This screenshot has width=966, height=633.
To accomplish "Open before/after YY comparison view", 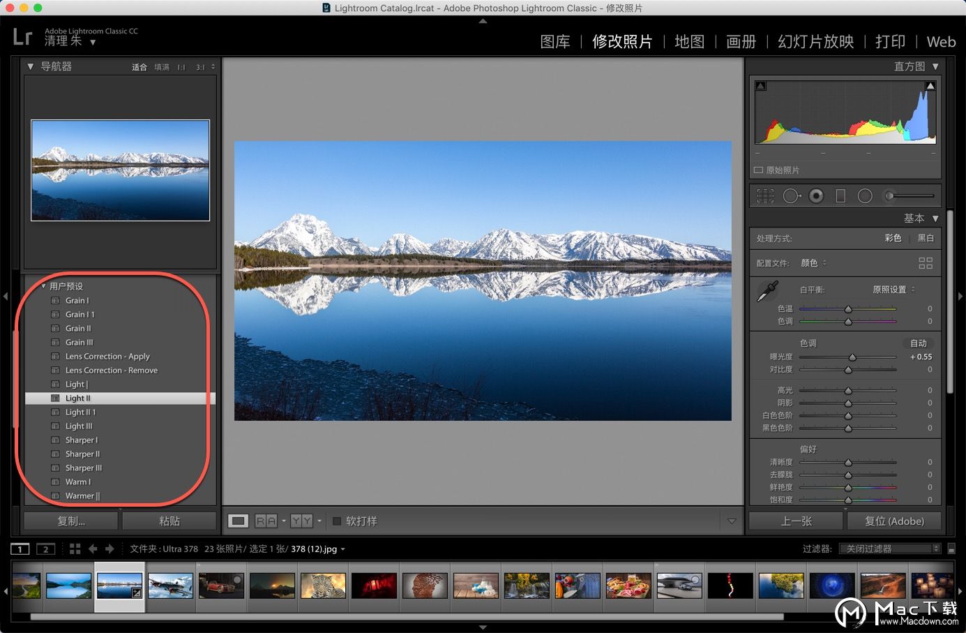I will click(301, 521).
